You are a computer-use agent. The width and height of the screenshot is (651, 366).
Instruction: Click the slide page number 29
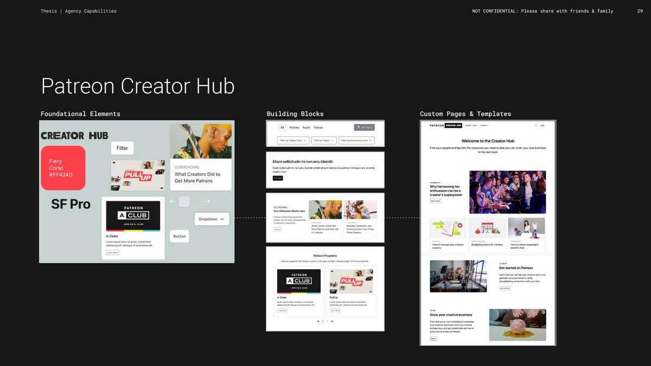pos(640,11)
